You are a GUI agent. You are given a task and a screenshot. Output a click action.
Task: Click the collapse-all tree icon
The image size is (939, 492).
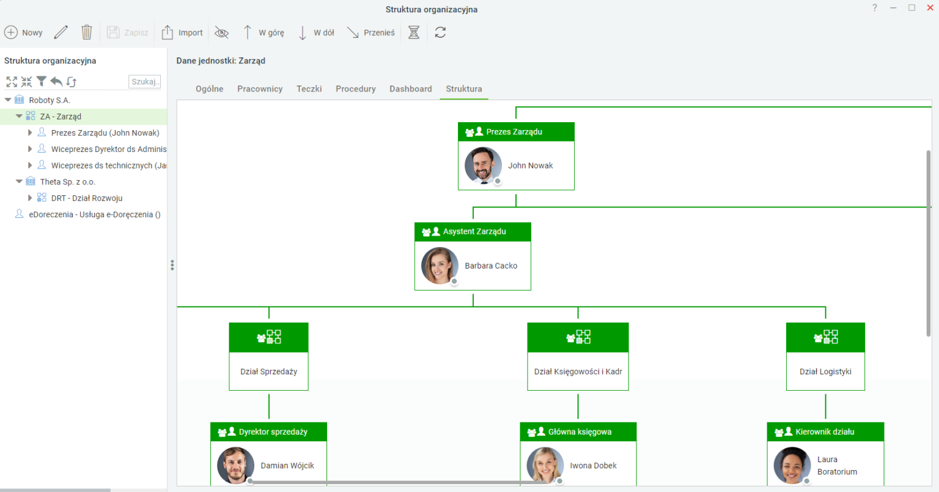coord(26,81)
